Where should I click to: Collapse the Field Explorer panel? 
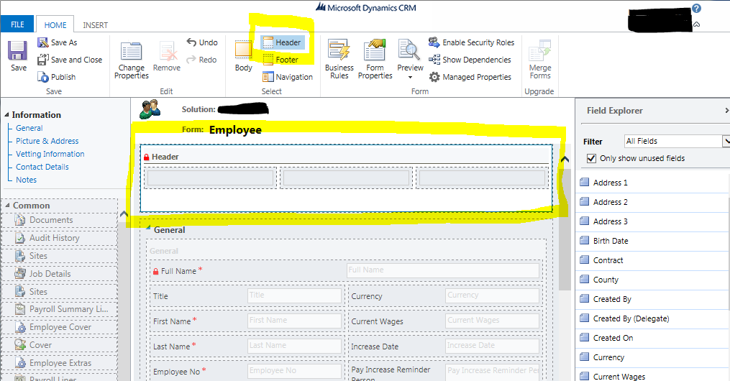tap(726, 110)
